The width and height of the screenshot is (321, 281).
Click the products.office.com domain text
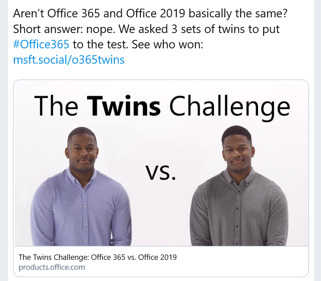pyautogui.click(x=52, y=267)
